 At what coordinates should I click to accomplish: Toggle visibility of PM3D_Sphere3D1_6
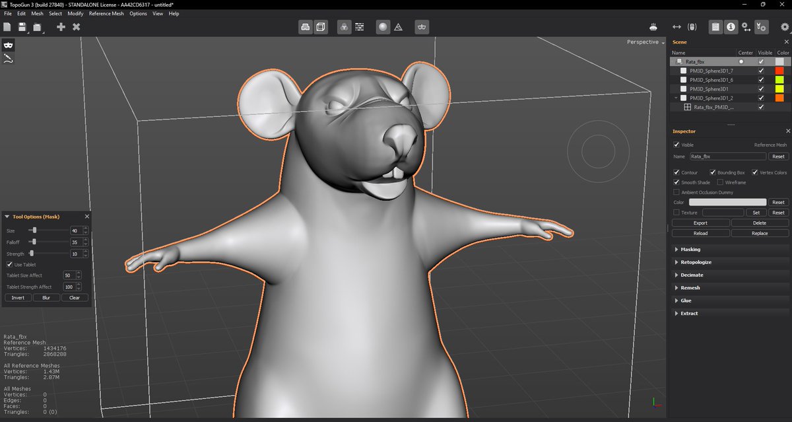click(761, 80)
